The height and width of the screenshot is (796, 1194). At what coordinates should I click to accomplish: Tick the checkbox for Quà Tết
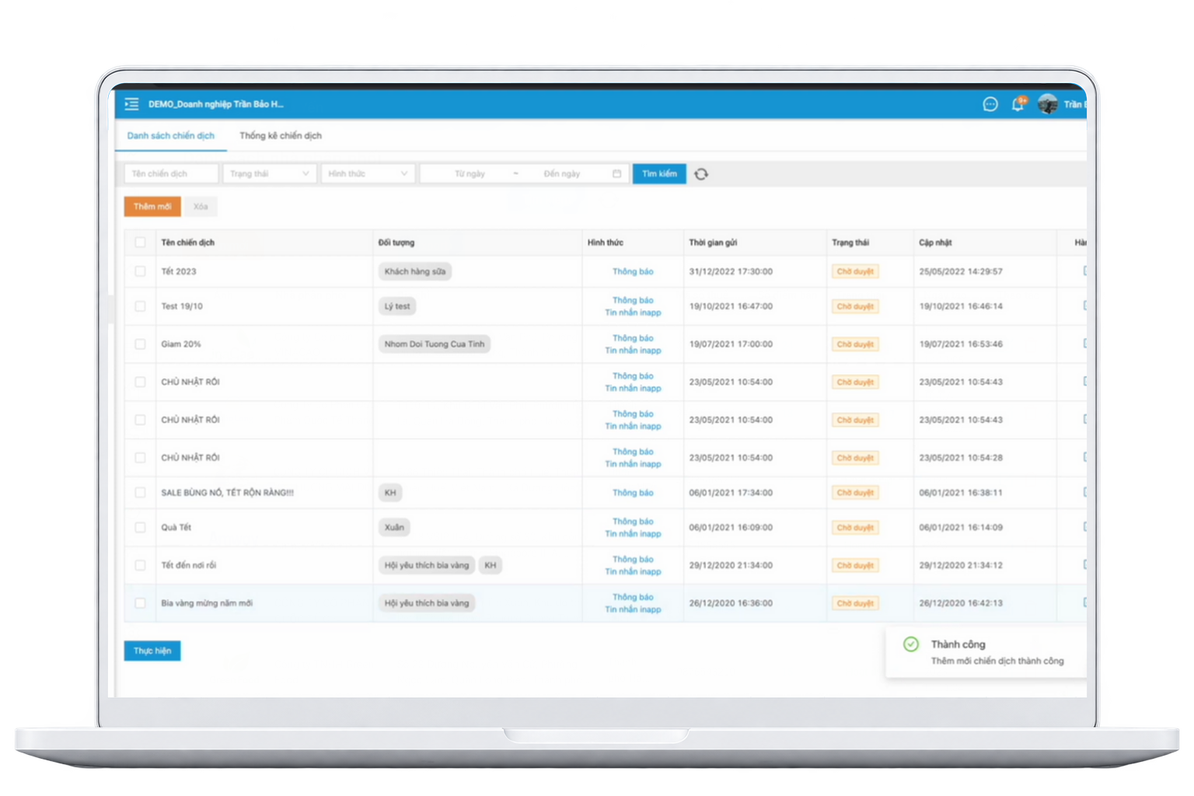click(140, 527)
